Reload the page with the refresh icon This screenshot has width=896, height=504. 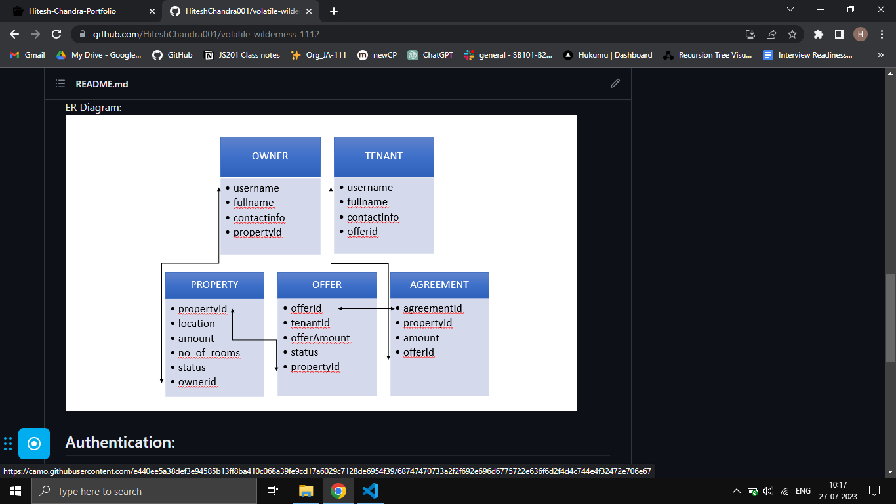click(x=56, y=34)
